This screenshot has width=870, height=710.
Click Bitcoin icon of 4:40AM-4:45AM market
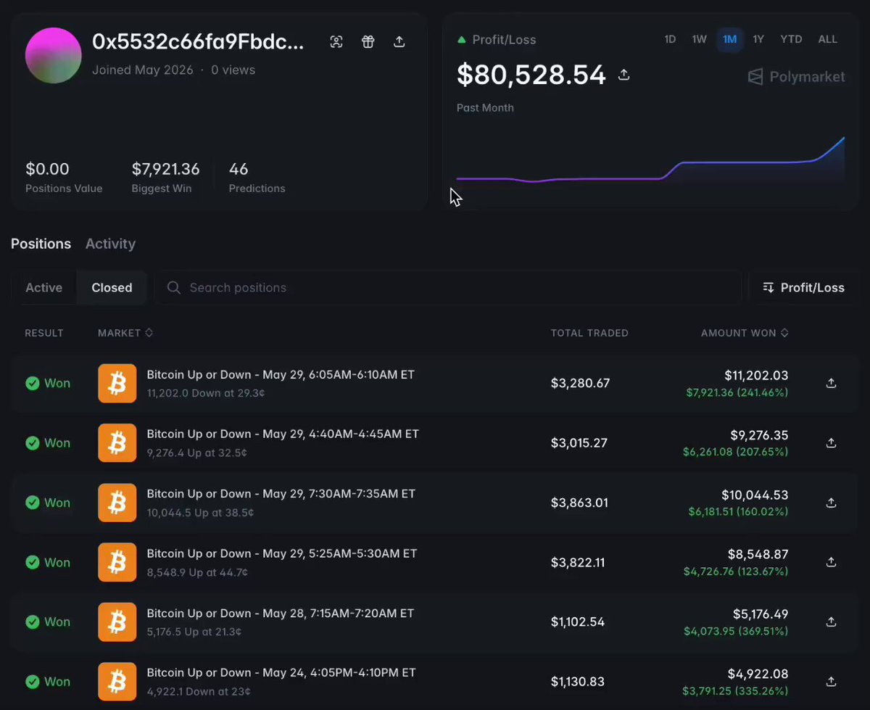click(117, 443)
